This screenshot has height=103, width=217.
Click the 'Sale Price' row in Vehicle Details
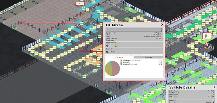pyautogui.click(x=192, y=96)
